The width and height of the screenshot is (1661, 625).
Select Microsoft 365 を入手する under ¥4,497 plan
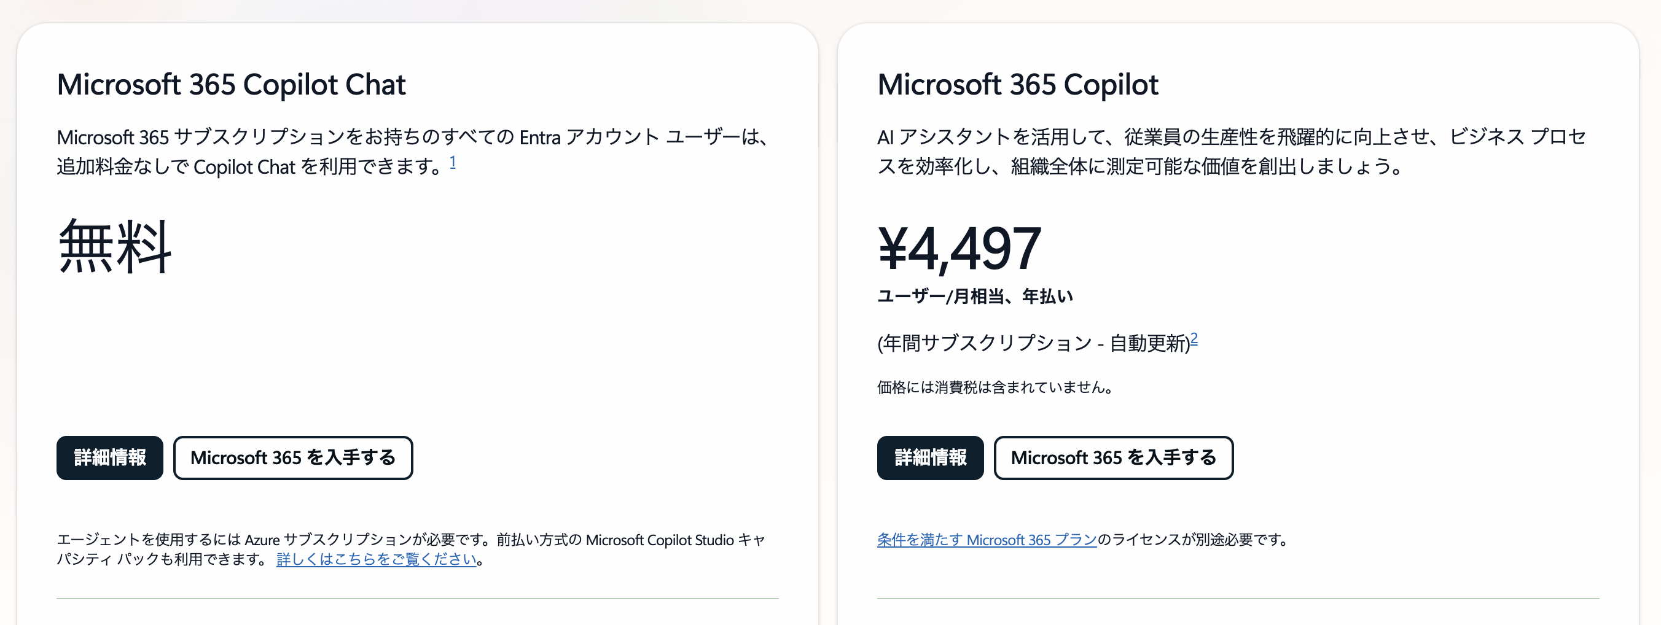[x=1113, y=457]
